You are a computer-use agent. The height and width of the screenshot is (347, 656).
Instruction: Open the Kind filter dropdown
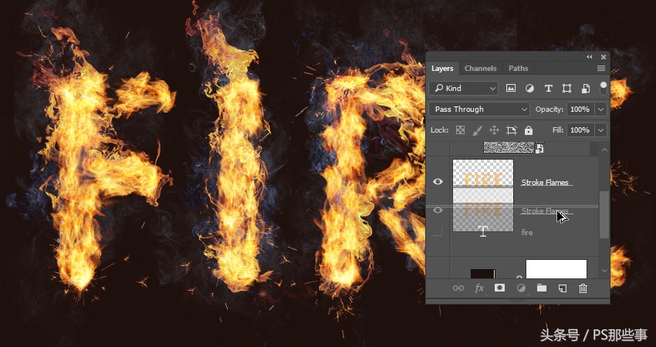pyautogui.click(x=464, y=88)
